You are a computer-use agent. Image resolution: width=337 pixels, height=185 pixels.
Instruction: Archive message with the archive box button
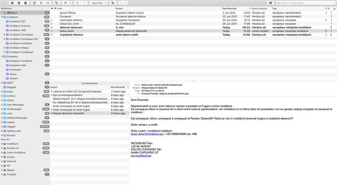[12, 3]
